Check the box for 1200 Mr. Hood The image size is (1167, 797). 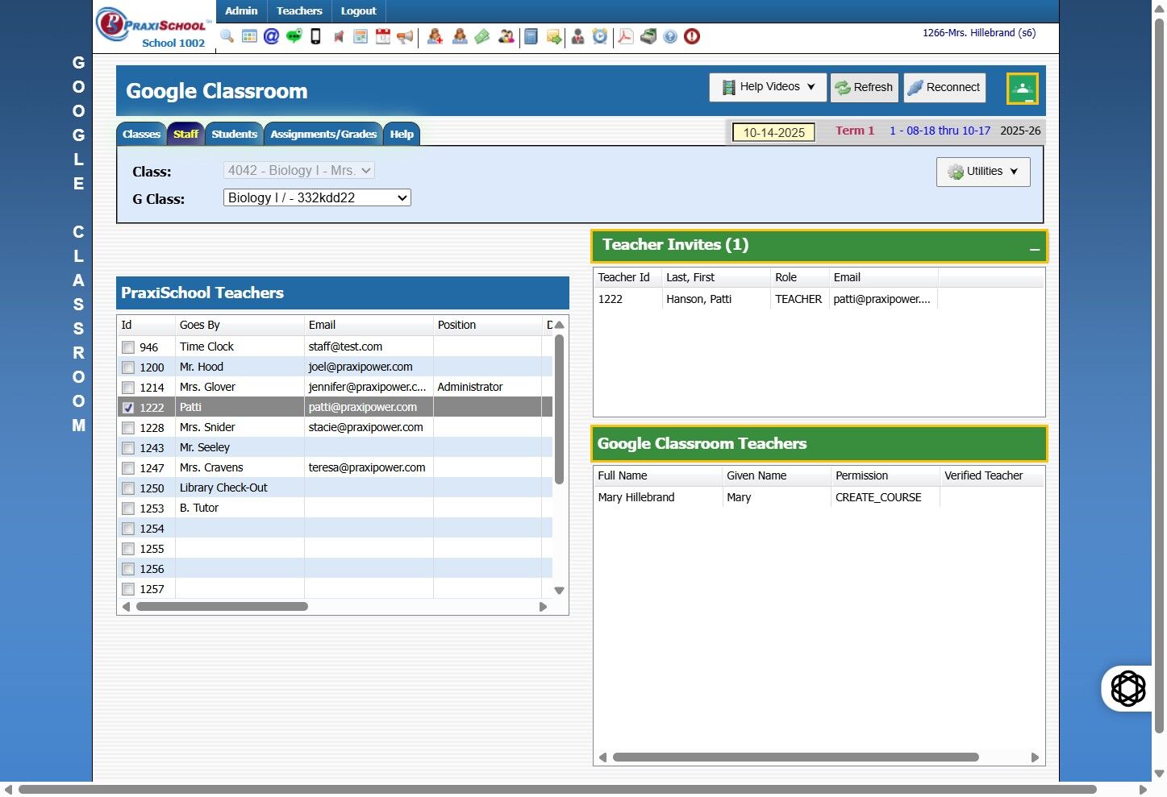pos(128,367)
